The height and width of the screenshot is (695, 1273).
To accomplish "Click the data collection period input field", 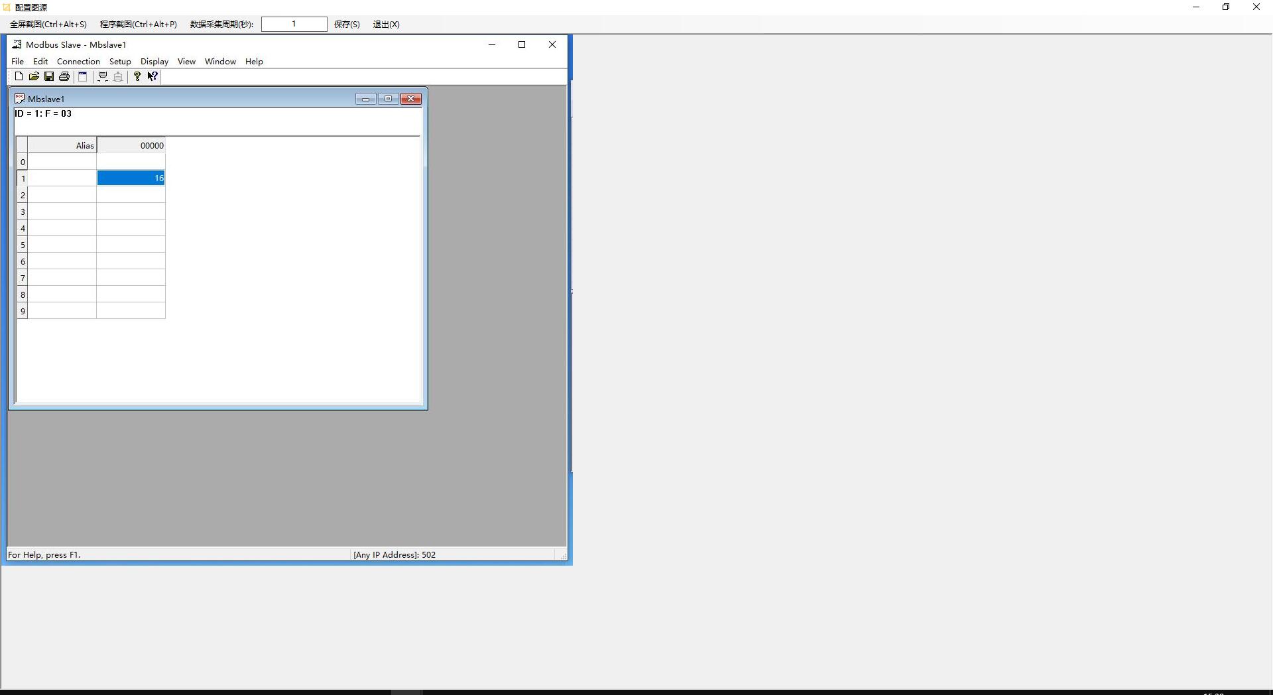I will pyautogui.click(x=294, y=25).
